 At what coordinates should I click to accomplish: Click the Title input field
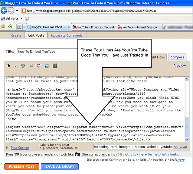click(48, 51)
